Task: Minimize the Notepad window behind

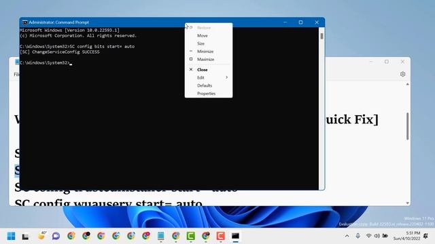Action: click(x=371, y=62)
